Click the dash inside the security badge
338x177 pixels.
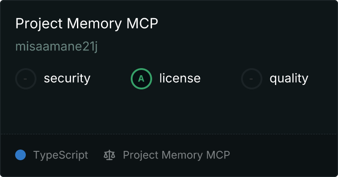tap(25, 79)
